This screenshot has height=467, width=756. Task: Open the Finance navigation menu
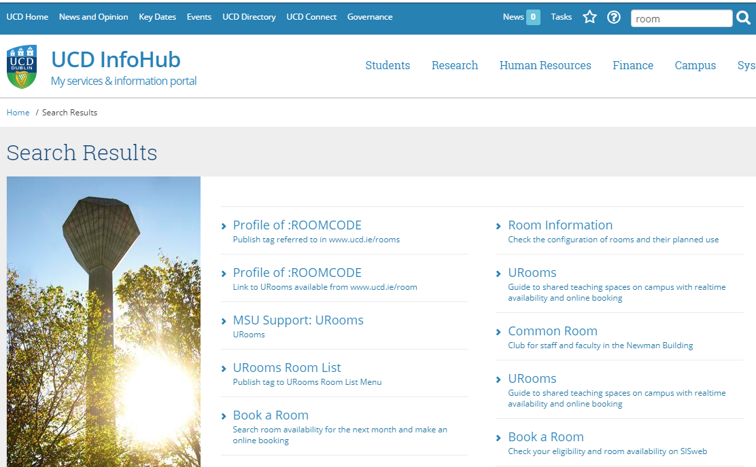point(633,66)
